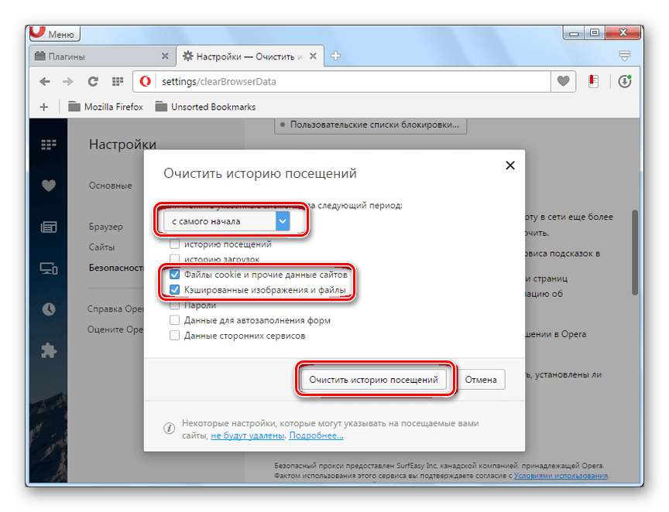Open Speed Dial from the sidebar
The width and height of the screenshot is (669, 512).
[x=49, y=145]
